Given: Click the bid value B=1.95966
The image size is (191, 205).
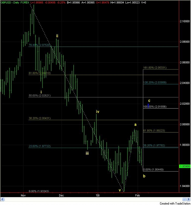Looking at the screenshot, I should coord(73,3).
